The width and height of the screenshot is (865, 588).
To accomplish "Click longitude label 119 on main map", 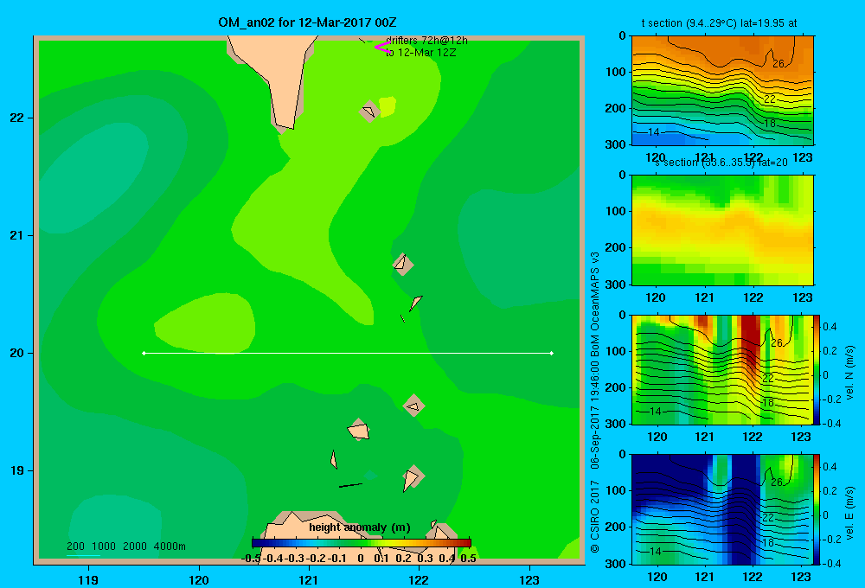I will tap(88, 579).
